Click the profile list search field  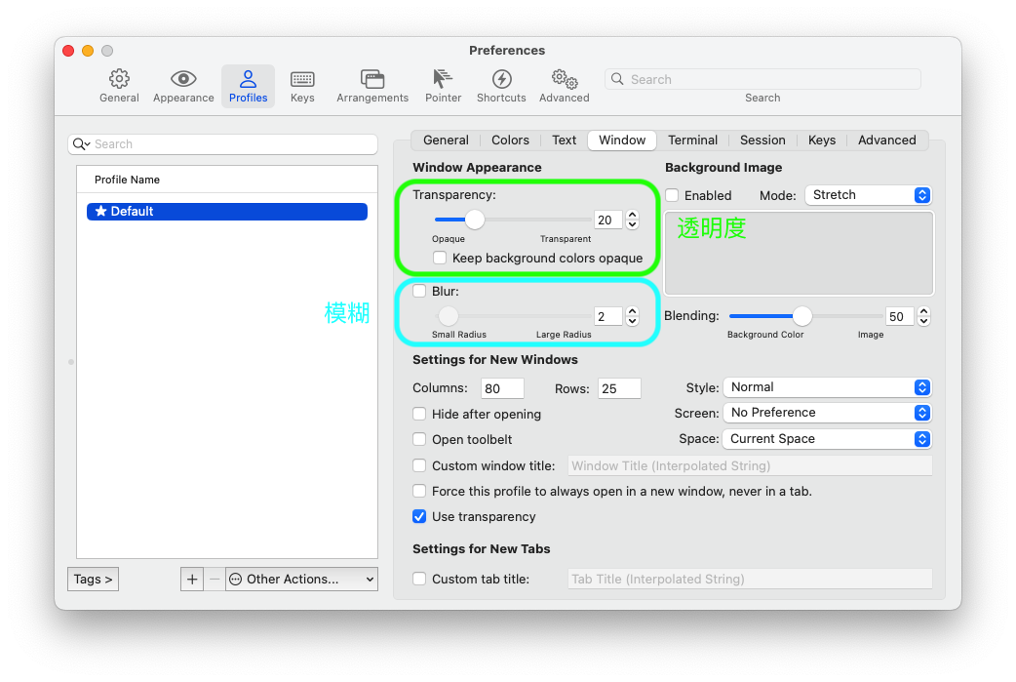point(223,144)
